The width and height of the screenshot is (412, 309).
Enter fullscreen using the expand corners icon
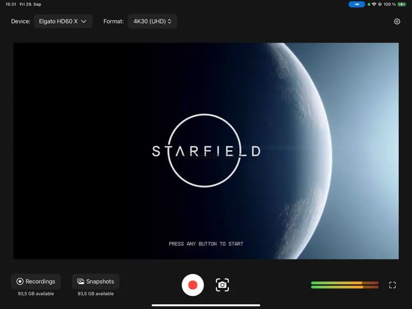click(392, 285)
